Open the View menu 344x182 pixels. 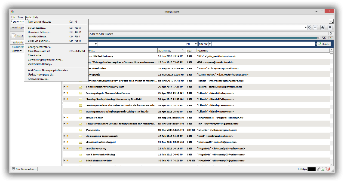[20, 17]
